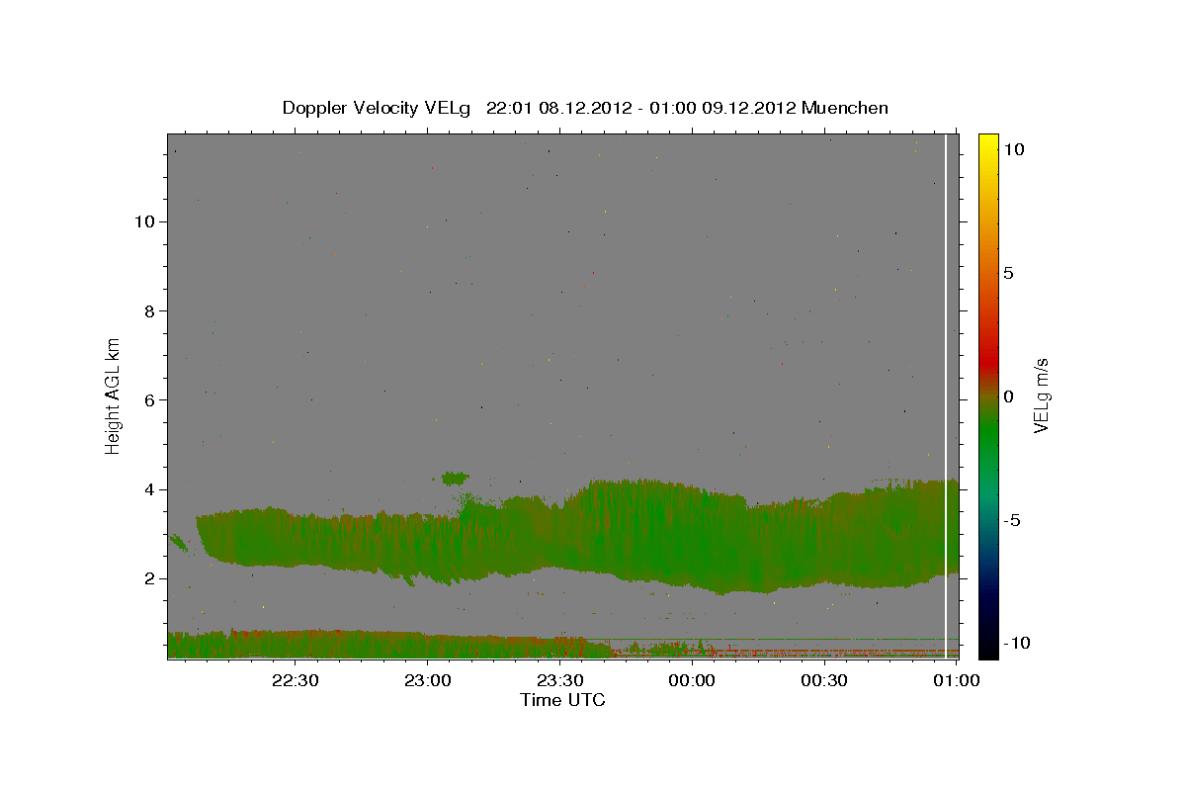Click the height tick label 8
The image size is (1186, 791).
point(150,310)
